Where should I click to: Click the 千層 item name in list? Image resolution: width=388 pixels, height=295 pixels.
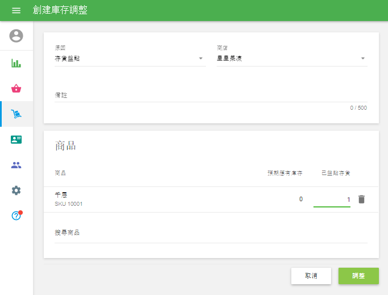[61, 195]
